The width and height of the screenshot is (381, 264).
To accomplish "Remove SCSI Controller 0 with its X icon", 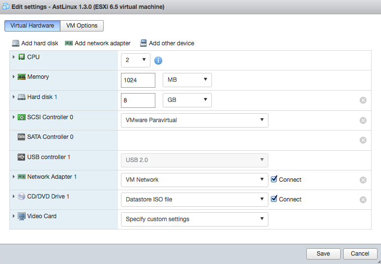I will point(363,120).
